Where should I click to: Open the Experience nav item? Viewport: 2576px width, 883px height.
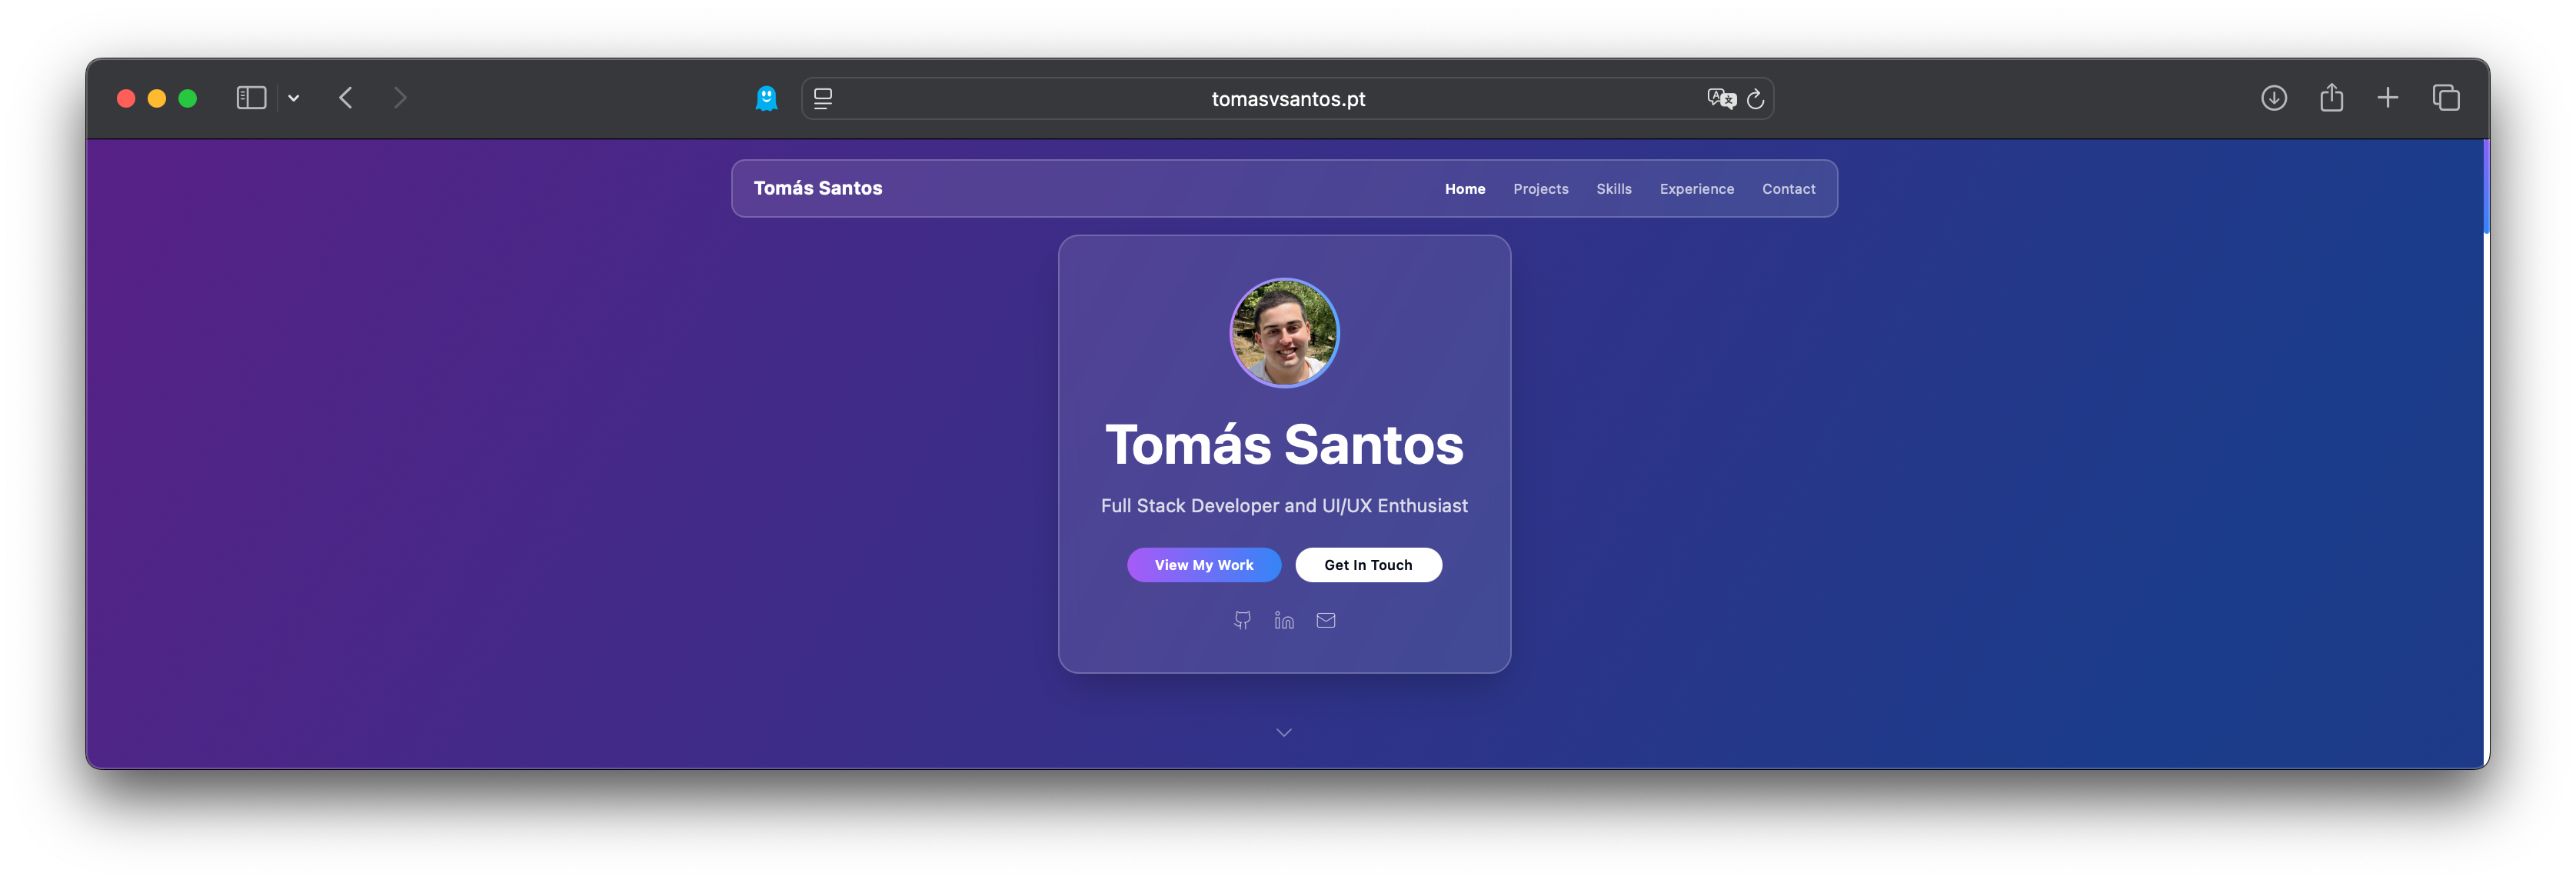(x=1696, y=189)
